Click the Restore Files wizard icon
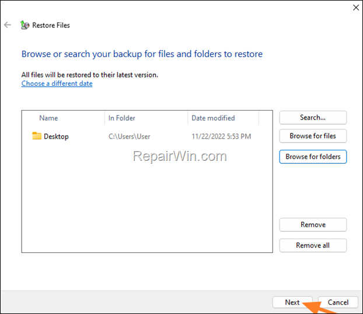 [x=25, y=25]
